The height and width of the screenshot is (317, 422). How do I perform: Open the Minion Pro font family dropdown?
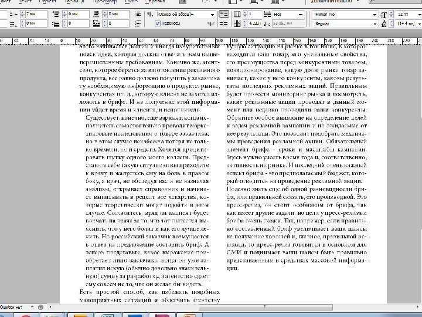point(375,15)
